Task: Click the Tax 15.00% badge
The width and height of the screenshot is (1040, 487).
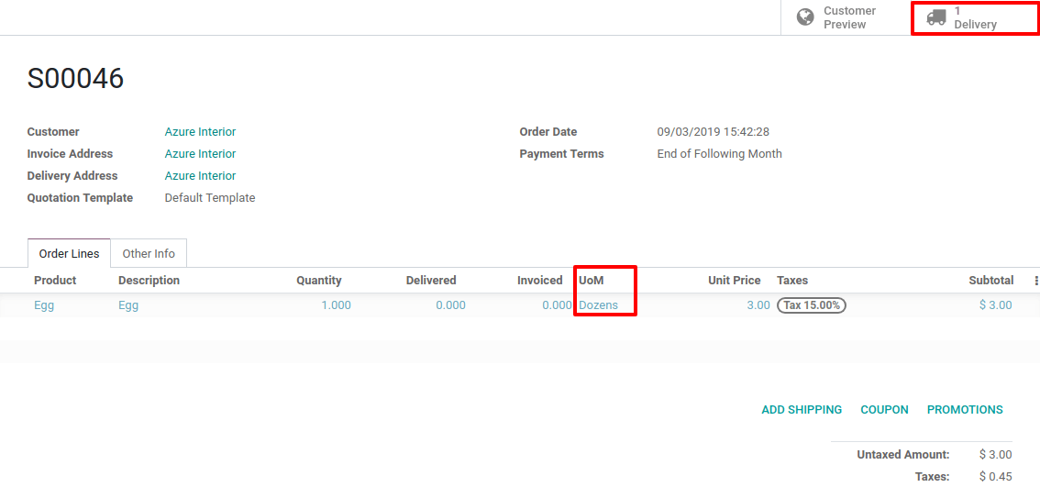Action: (811, 305)
